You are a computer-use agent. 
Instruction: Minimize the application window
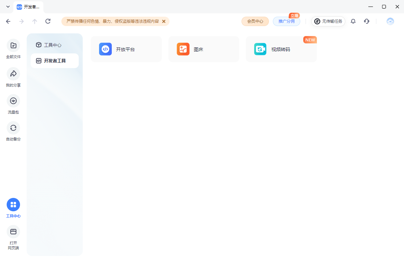click(x=371, y=7)
